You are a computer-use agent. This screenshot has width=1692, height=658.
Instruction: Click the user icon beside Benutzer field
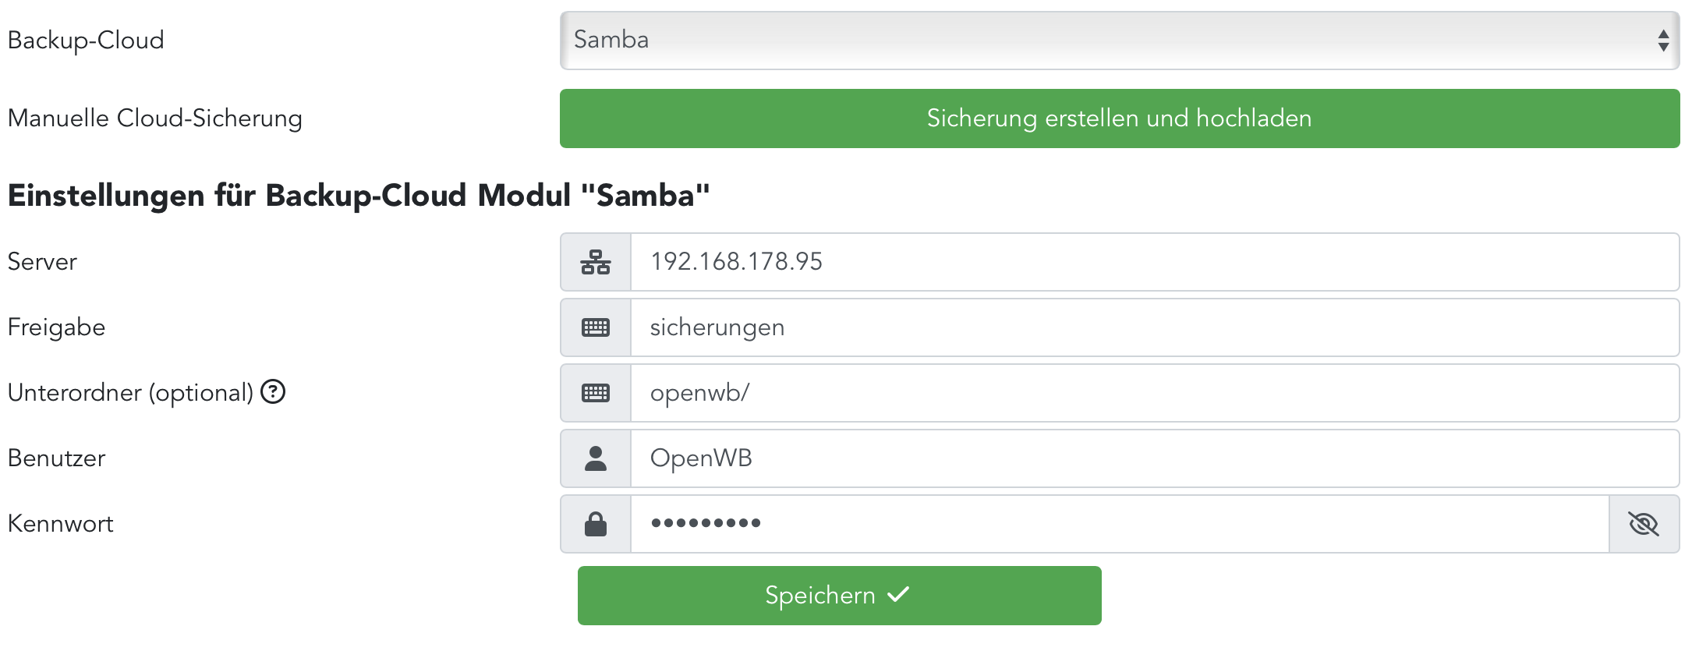596,458
